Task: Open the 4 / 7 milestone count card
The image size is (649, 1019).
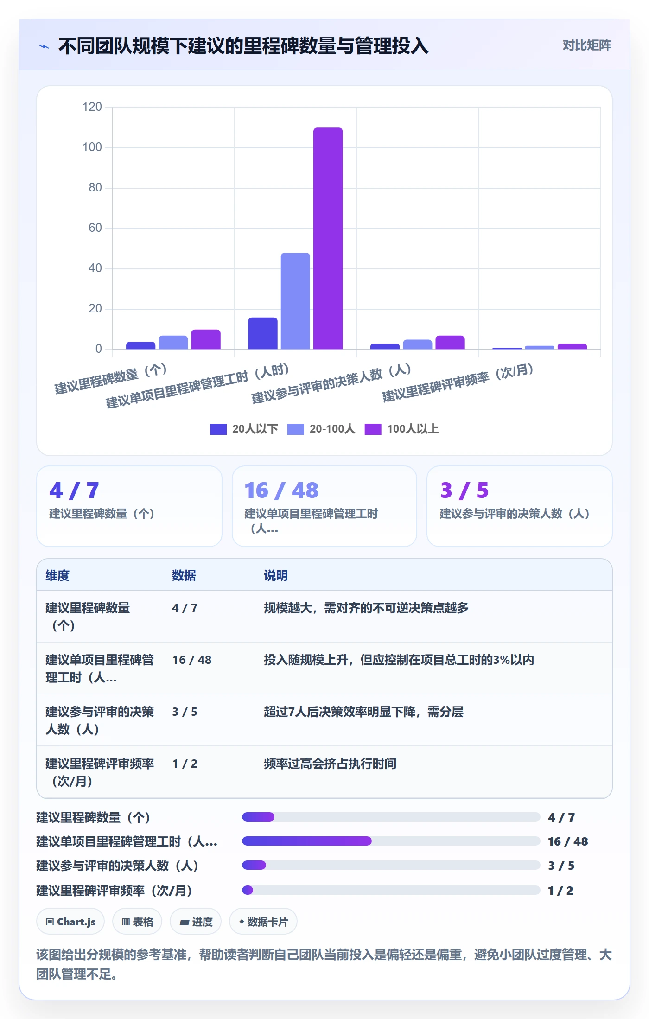Action: [129, 506]
